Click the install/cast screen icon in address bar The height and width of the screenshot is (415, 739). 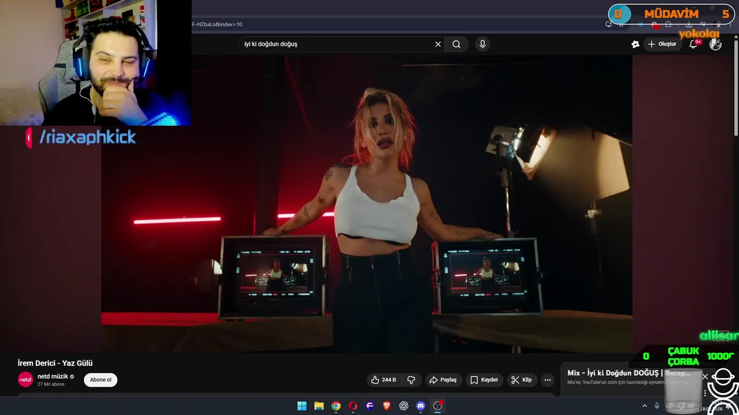click(x=609, y=24)
